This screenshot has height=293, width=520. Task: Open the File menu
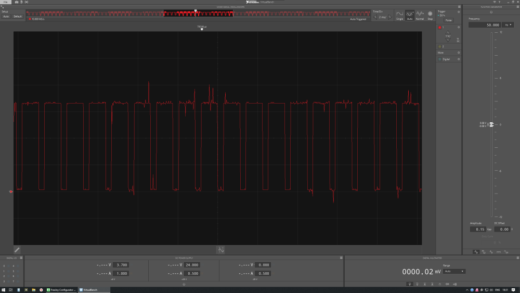(6, 2)
